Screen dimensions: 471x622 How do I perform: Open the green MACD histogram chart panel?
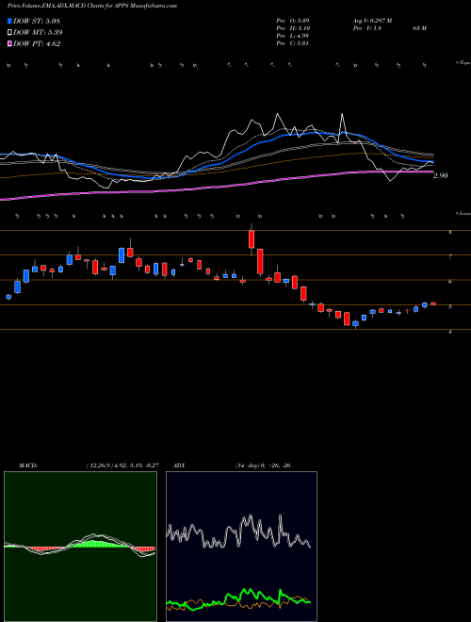tap(80, 547)
